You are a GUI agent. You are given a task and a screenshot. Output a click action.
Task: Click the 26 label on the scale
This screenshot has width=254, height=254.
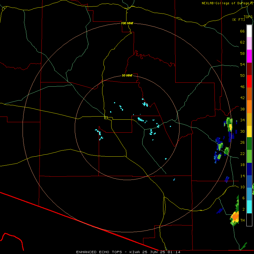pos(242,143)
